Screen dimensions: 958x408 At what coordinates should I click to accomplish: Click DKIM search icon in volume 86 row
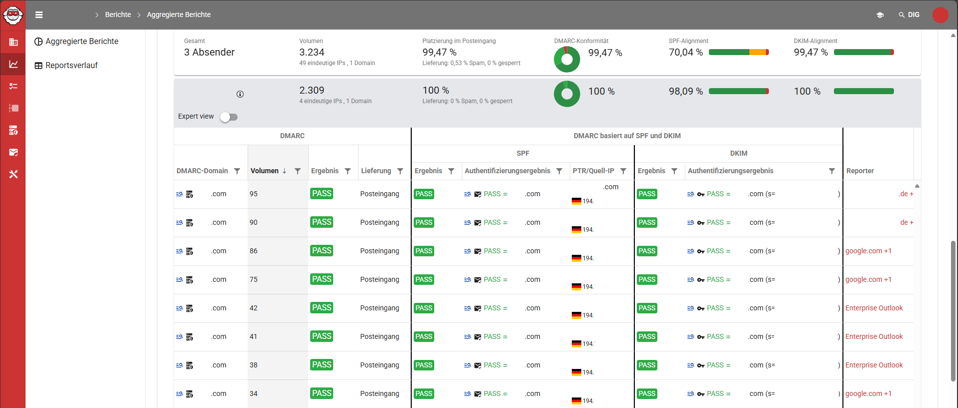(x=691, y=251)
